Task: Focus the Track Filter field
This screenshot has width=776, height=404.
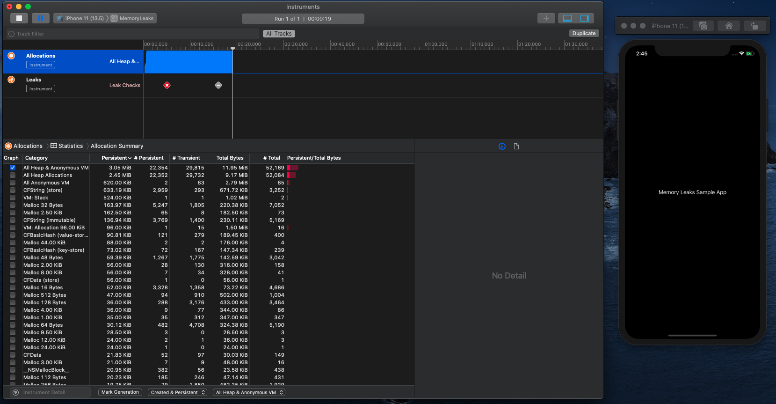Action: [x=133, y=34]
